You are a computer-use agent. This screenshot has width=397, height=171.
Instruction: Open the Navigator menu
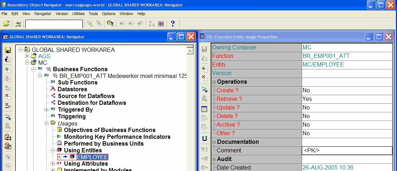tap(43, 14)
